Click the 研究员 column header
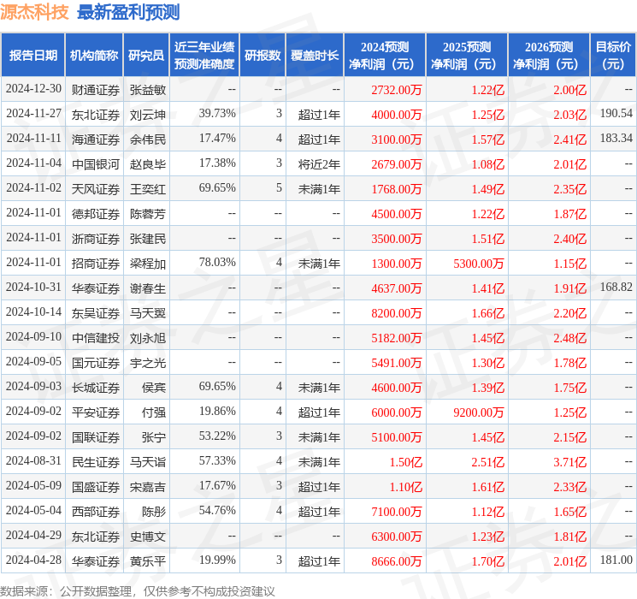Viewport: 637px width, 599px height. click(x=146, y=56)
